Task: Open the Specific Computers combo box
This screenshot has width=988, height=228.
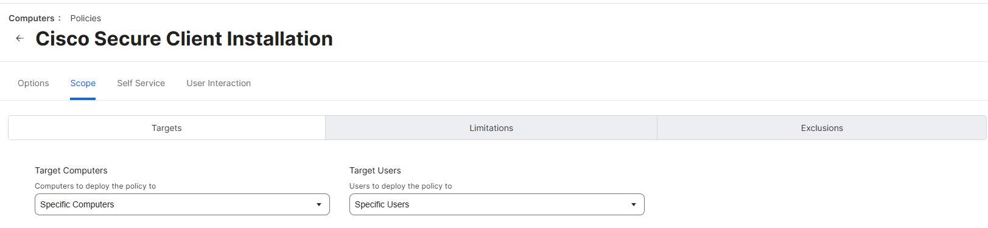Action: pos(182,204)
